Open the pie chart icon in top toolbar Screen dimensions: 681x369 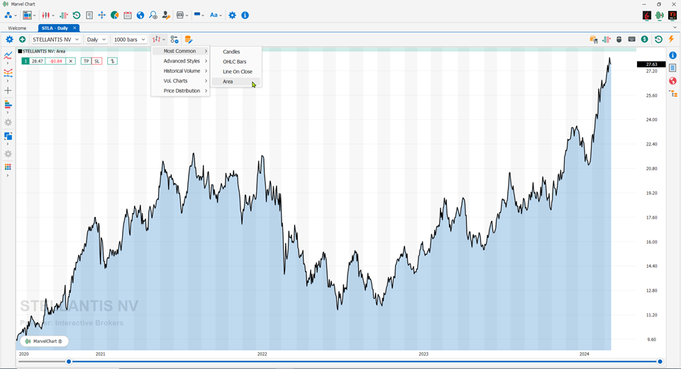115,15
